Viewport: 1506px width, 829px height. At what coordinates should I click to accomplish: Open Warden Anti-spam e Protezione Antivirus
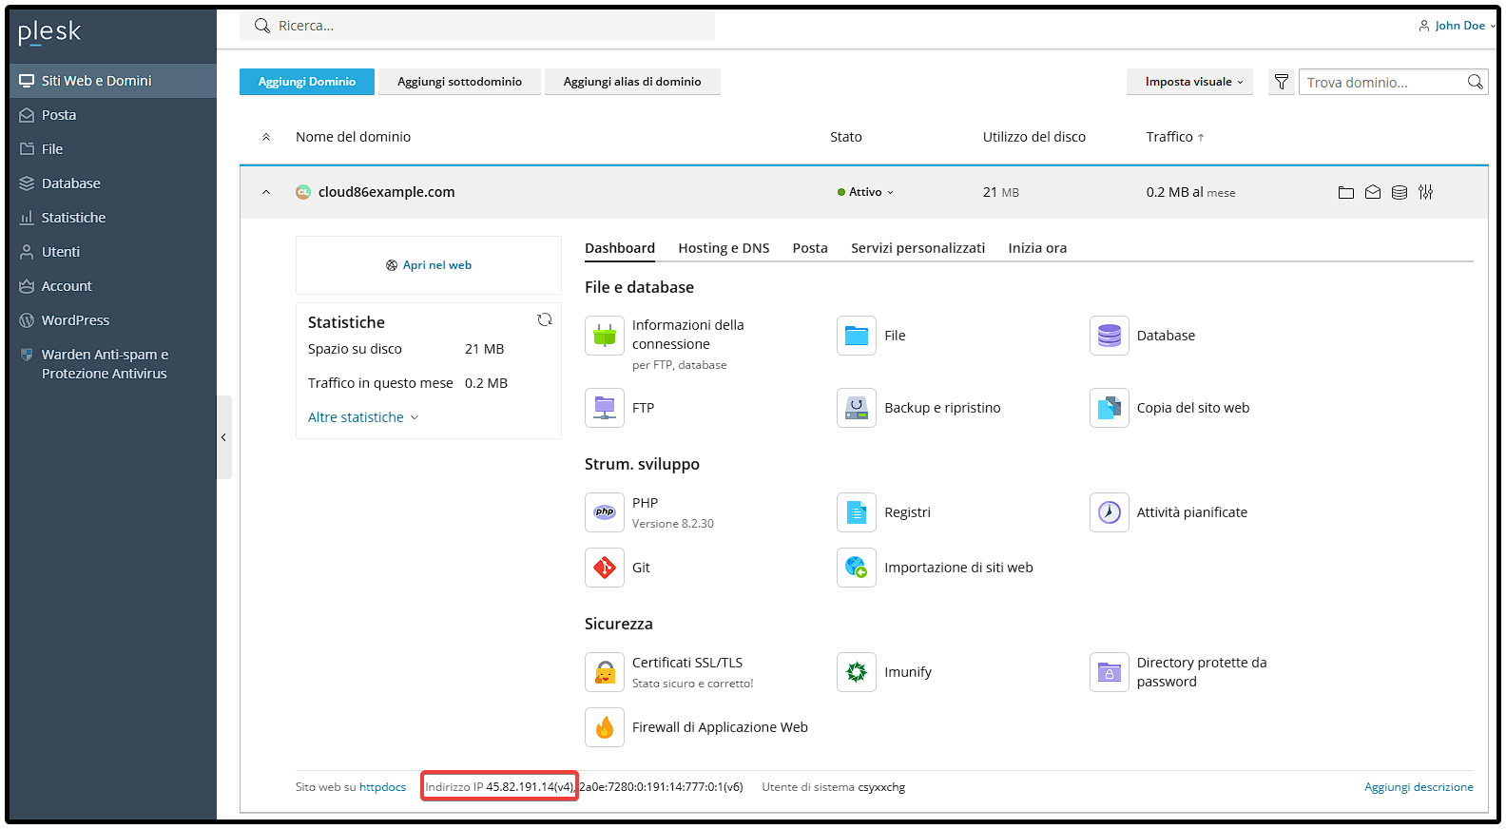tap(113, 364)
